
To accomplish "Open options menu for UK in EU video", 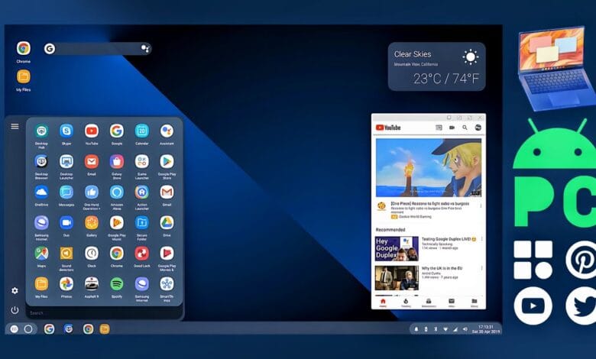I will [481, 268].
